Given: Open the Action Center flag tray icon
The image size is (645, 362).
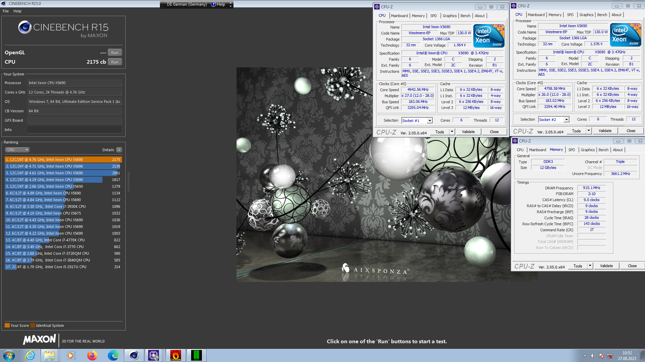Looking at the screenshot, I should [601, 356].
